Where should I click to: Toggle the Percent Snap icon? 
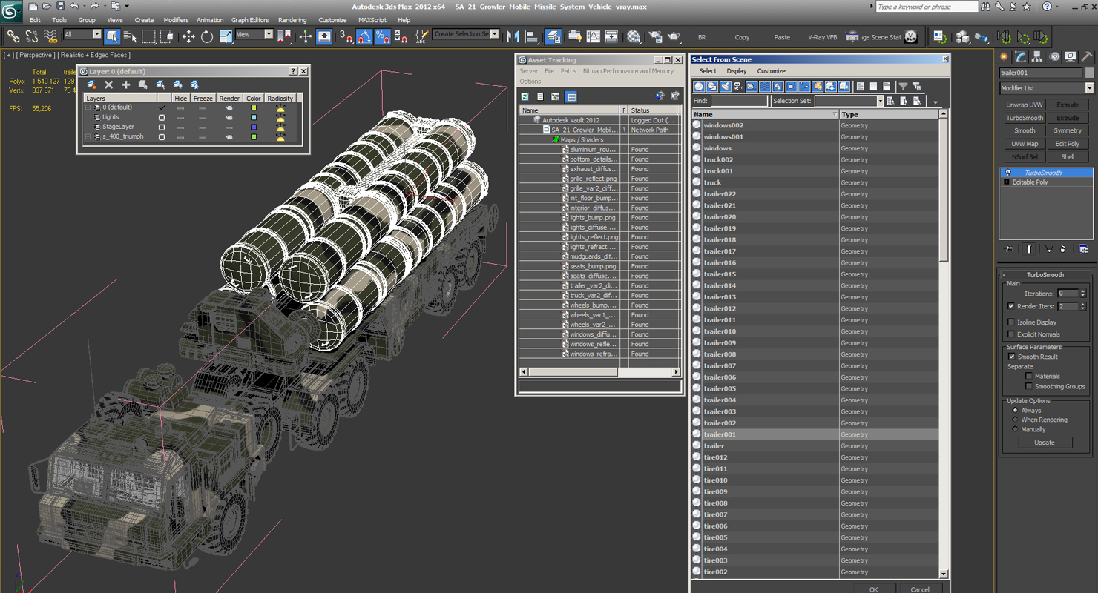(382, 36)
